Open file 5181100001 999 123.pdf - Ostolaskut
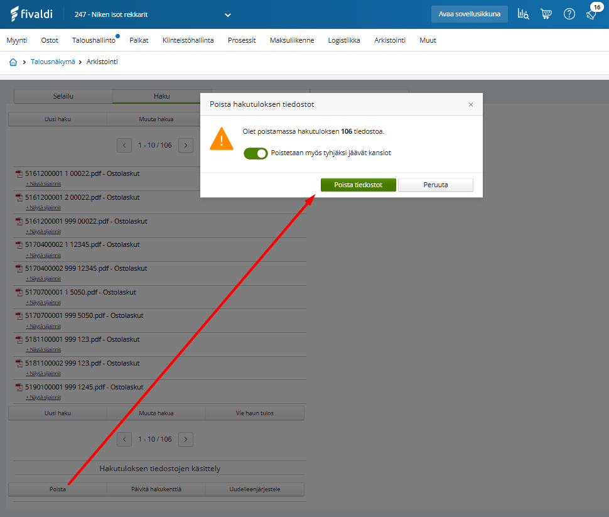The image size is (609, 517). coord(82,340)
